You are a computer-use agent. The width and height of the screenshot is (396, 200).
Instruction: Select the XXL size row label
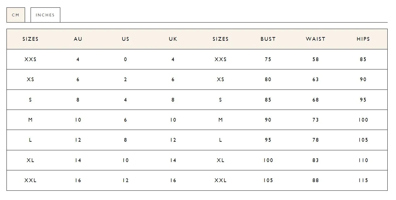(x=30, y=180)
